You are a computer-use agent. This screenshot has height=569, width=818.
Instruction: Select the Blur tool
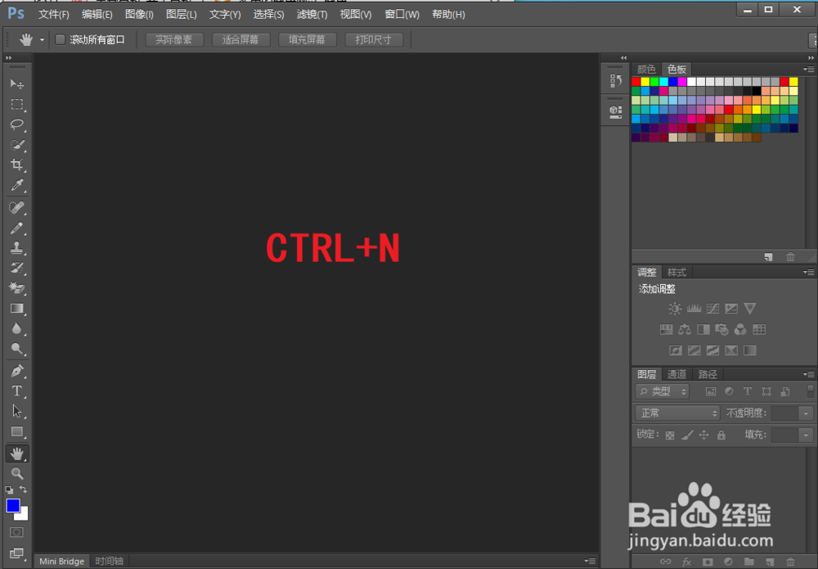tap(16, 328)
